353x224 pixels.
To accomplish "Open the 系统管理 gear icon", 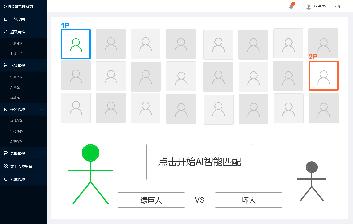I will tap(6, 179).
